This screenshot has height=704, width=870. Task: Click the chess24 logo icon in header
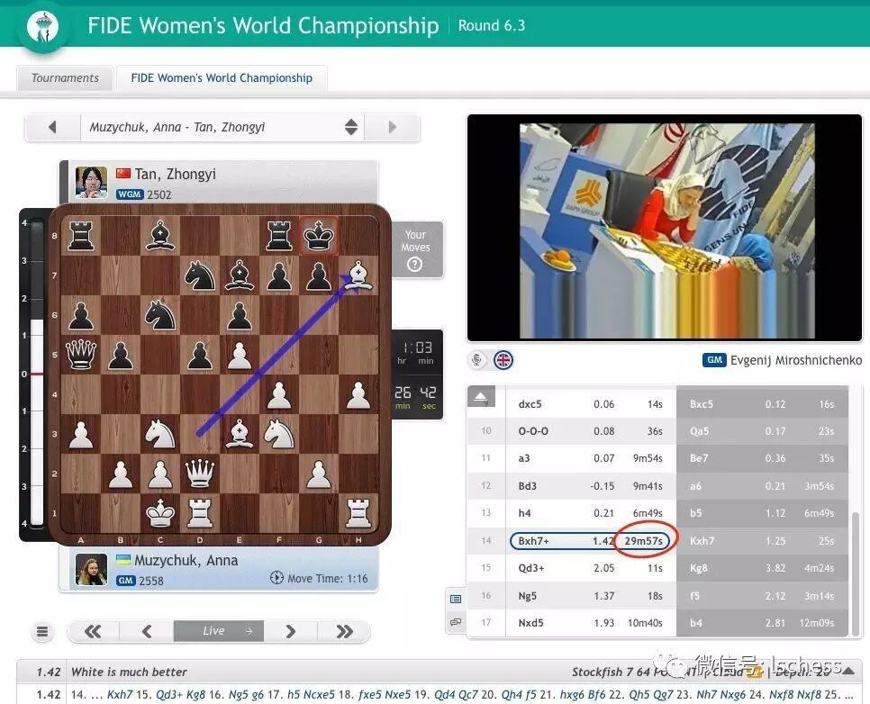point(43,26)
